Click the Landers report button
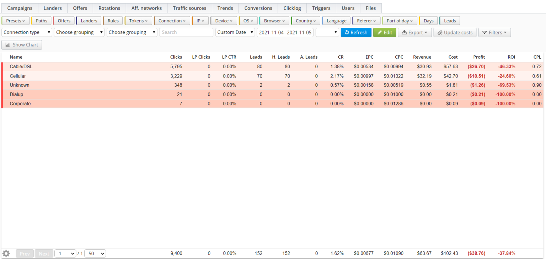 click(x=89, y=21)
